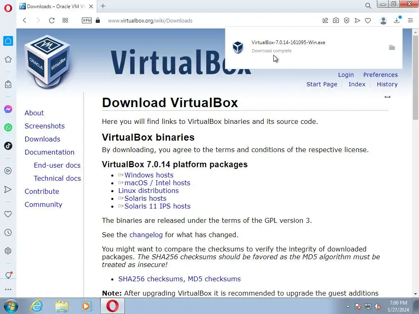Open the Windows Start button

point(11,306)
